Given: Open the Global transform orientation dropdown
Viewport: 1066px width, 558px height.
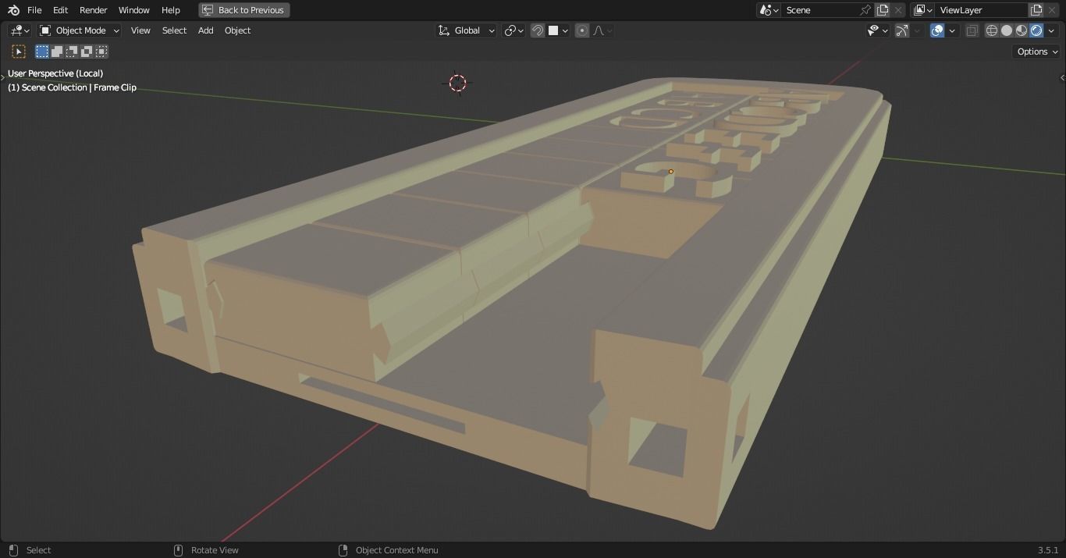Looking at the screenshot, I should pyautogui.click(x=466, y=30).
